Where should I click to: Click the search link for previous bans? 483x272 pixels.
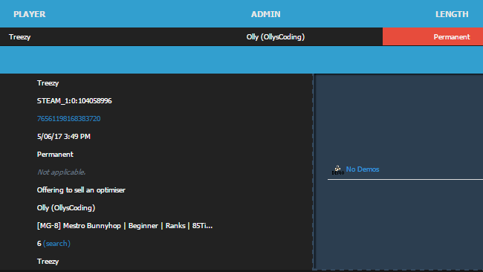56,244
